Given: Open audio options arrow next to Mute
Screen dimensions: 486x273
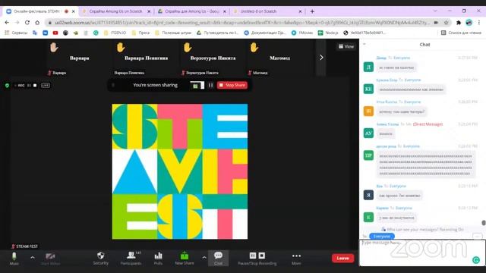Looking at the screenshot, I should [x=33, y=257].
